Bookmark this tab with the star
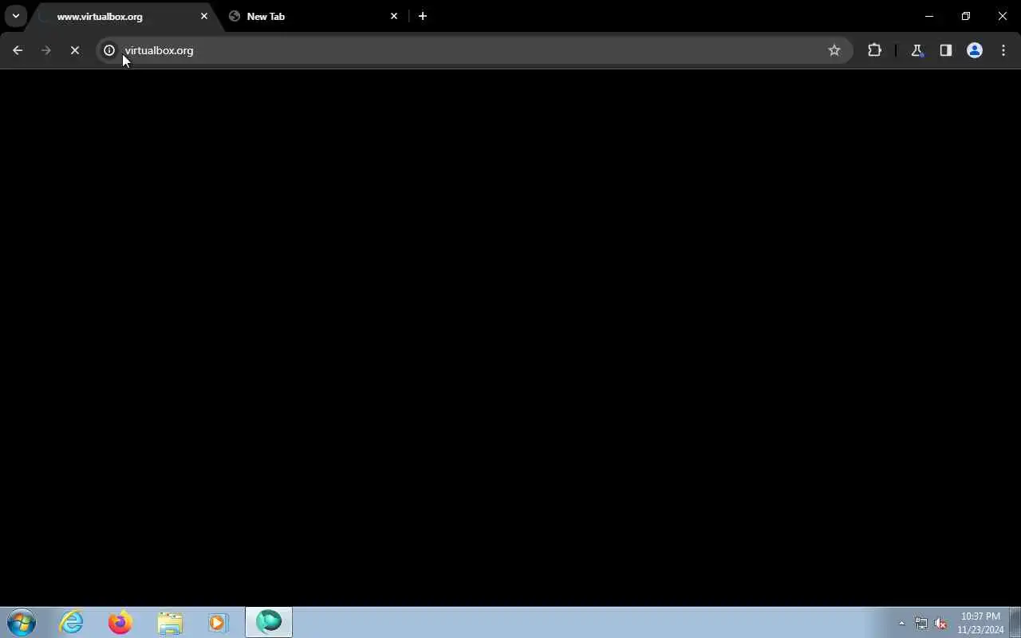 coord(834,50)
